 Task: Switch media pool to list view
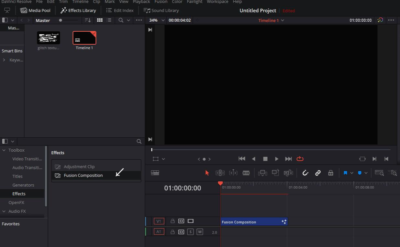coord(109,20)
